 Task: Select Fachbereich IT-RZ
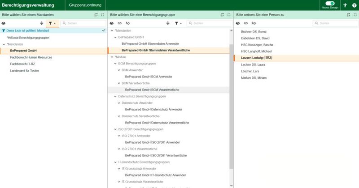22,64
